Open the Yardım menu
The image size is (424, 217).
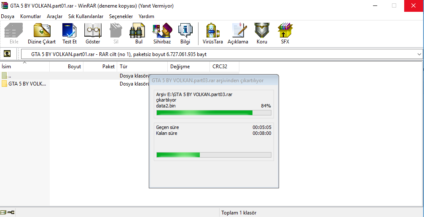click(x=146, y=16)
